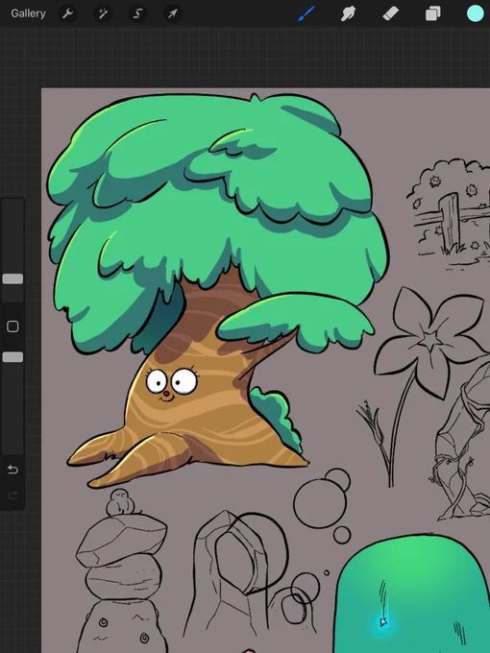Select the Brush tool
This screenshot has height=653, width=490.
coord(306,13)
